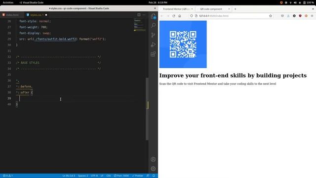Click font-style: normal on line 26

point(35,21)
